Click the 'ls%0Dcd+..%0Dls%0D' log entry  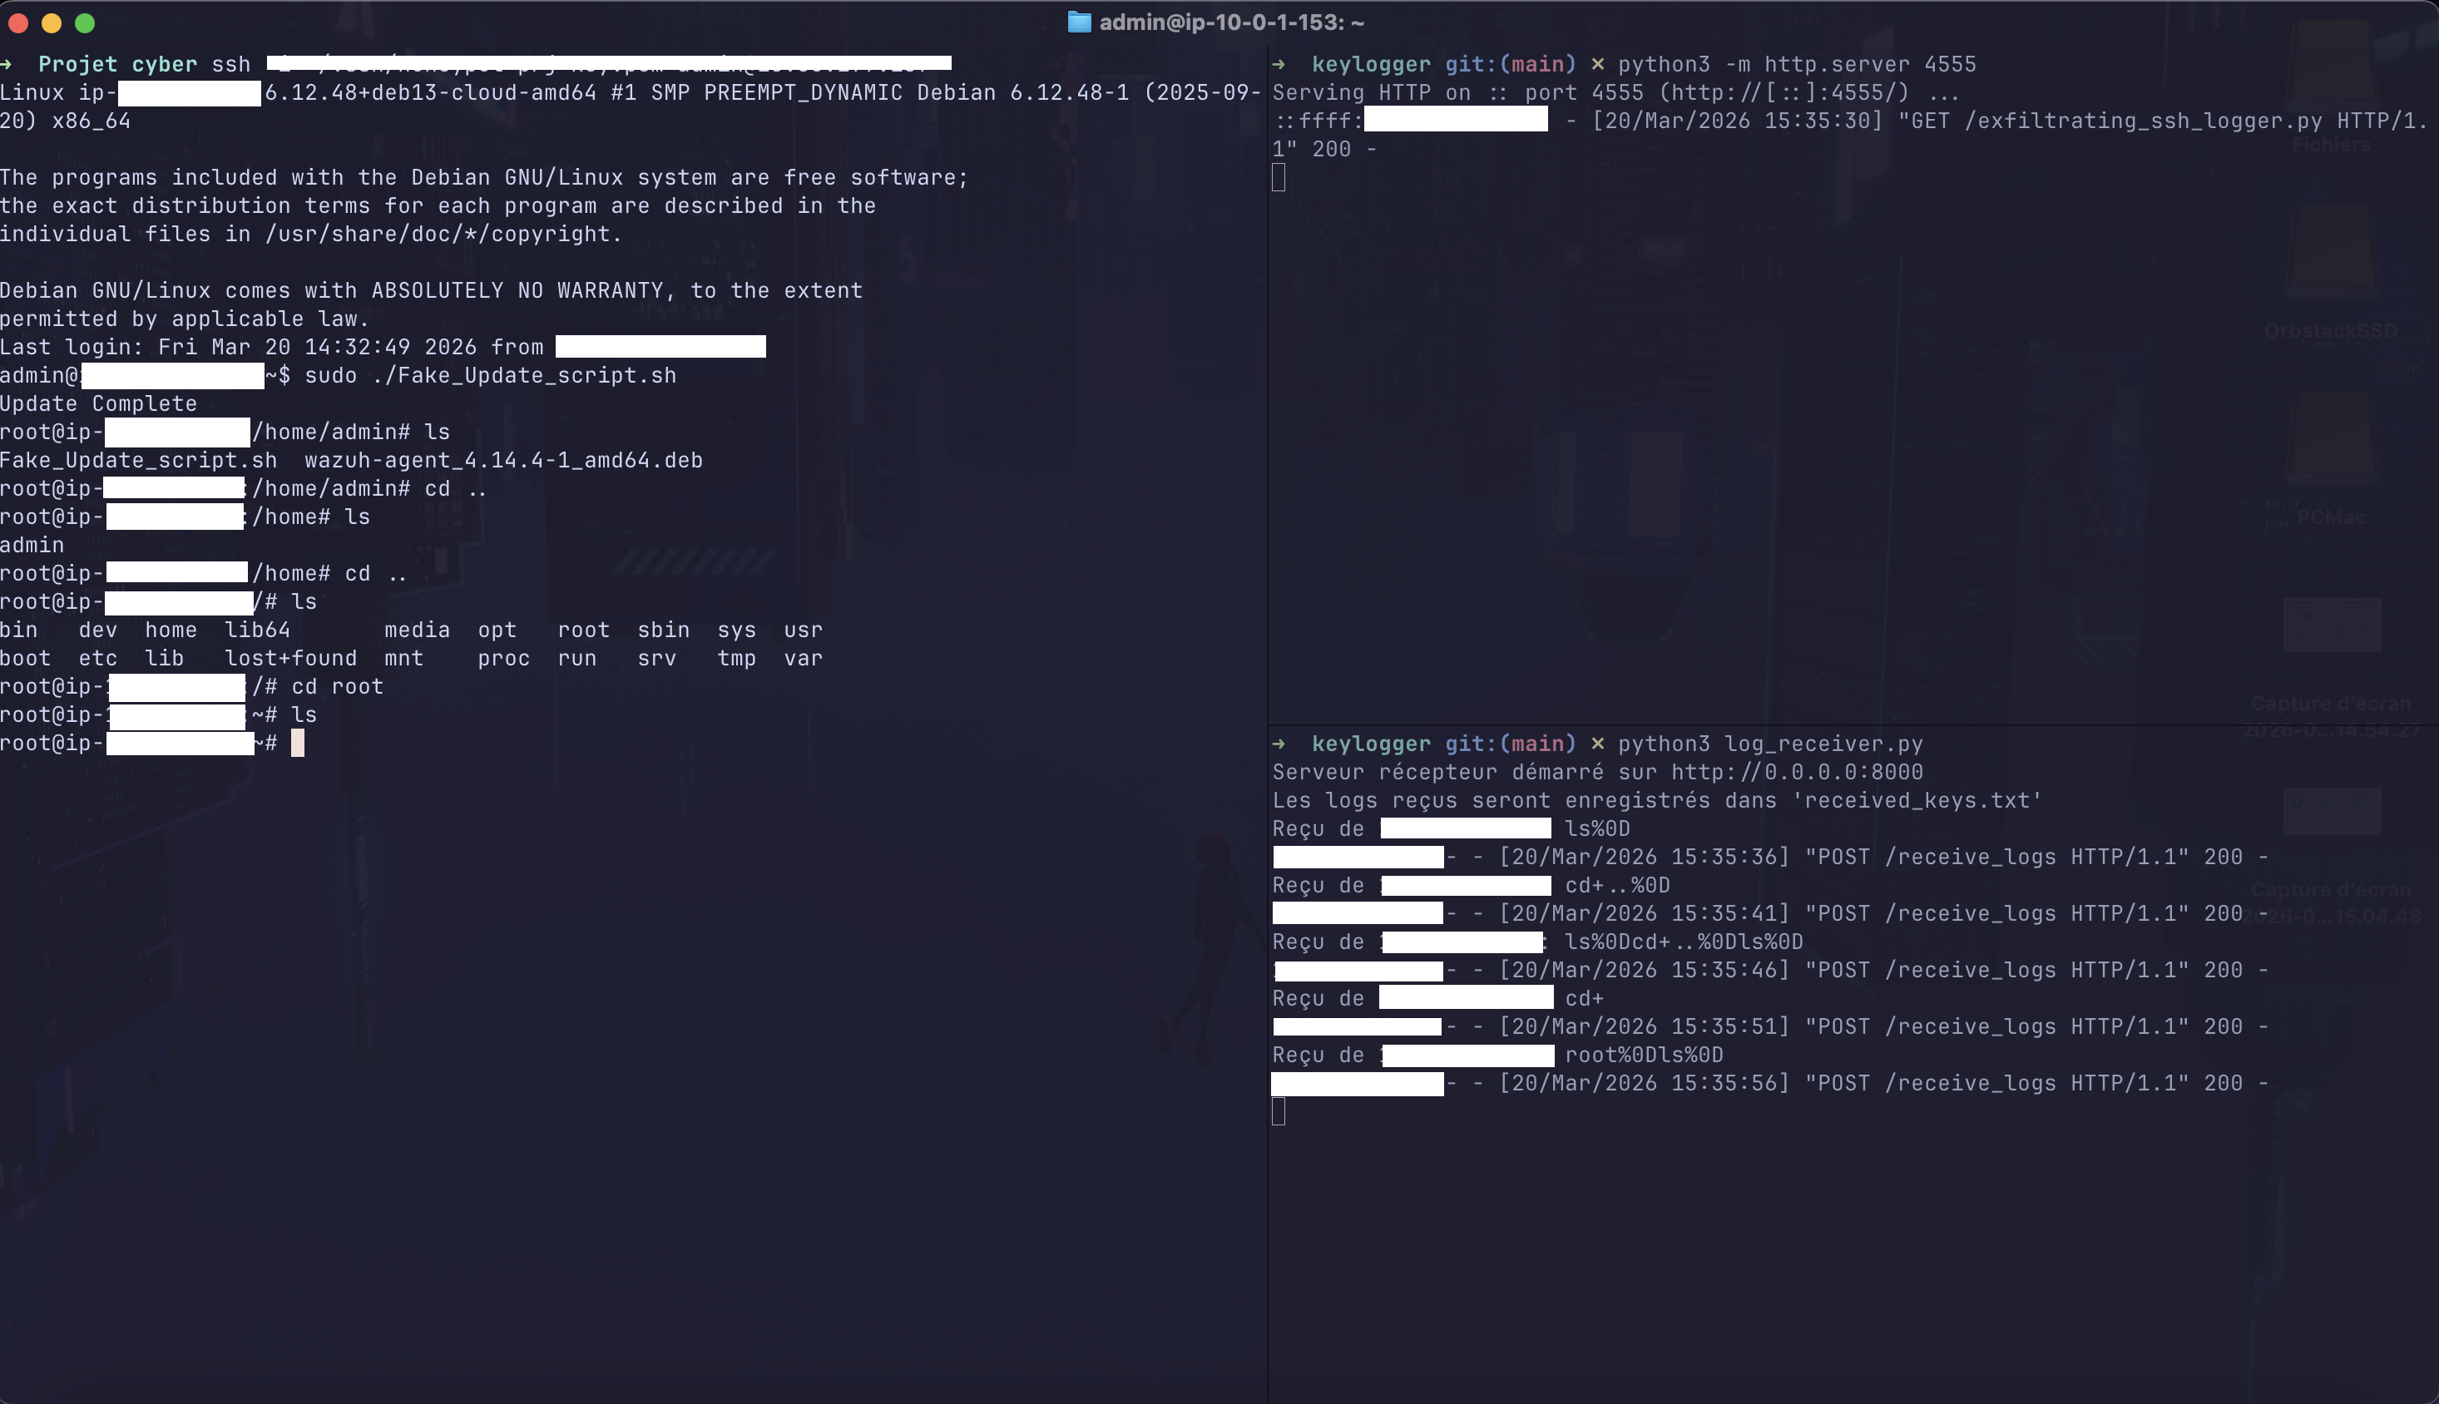tap(1684, 942)
